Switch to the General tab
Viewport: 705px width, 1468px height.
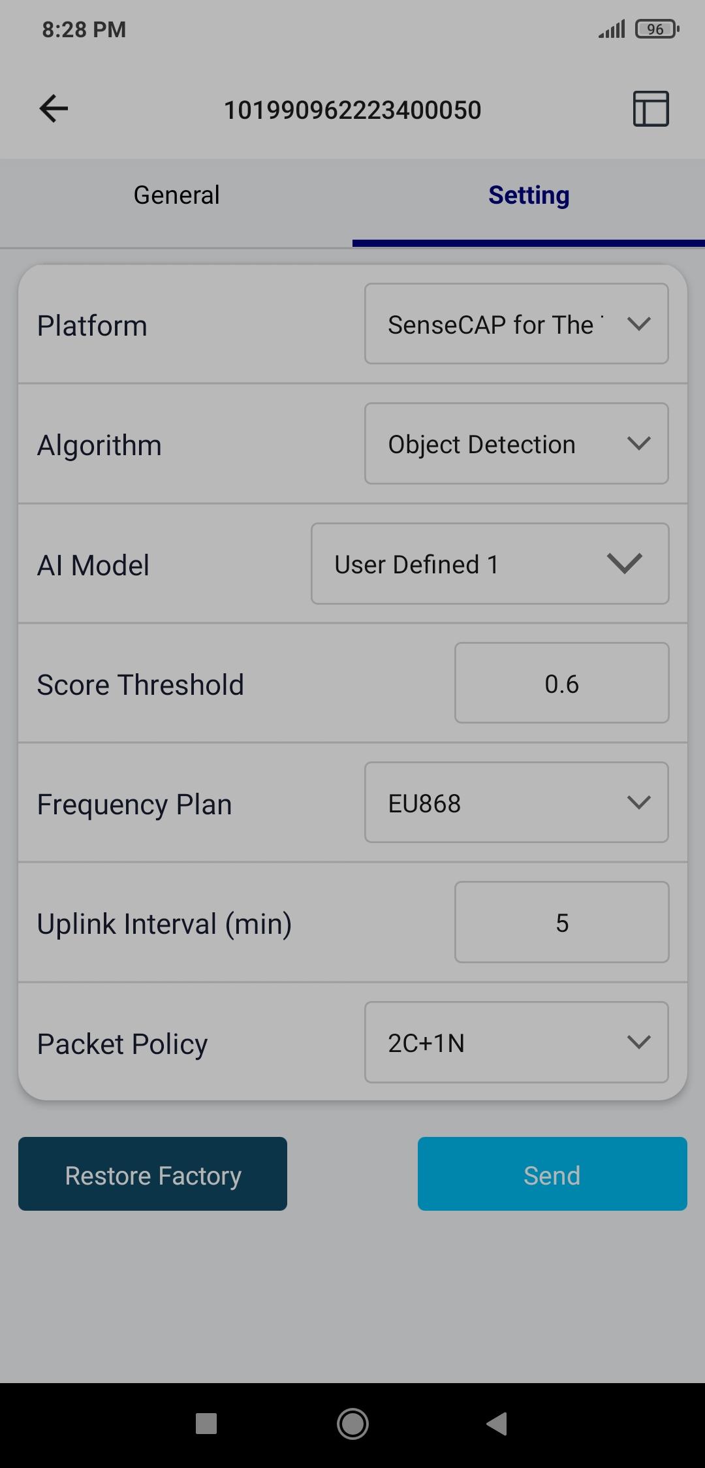pyautogui.click(x=176, y=194)
